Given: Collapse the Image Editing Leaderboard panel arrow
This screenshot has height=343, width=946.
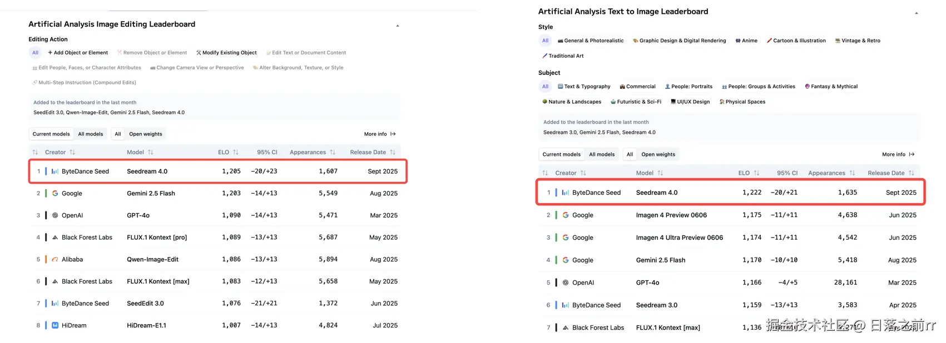Looking at the screenshot, I should pyautogui.click(x=397, y=26).
